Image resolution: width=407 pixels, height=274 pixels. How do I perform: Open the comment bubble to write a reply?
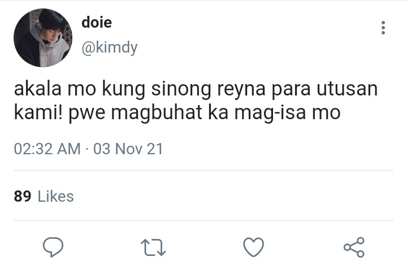pyautogui.click(x=53, y=247)
